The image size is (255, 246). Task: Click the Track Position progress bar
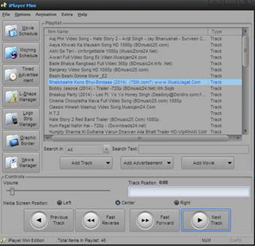(x=189, y=192)
